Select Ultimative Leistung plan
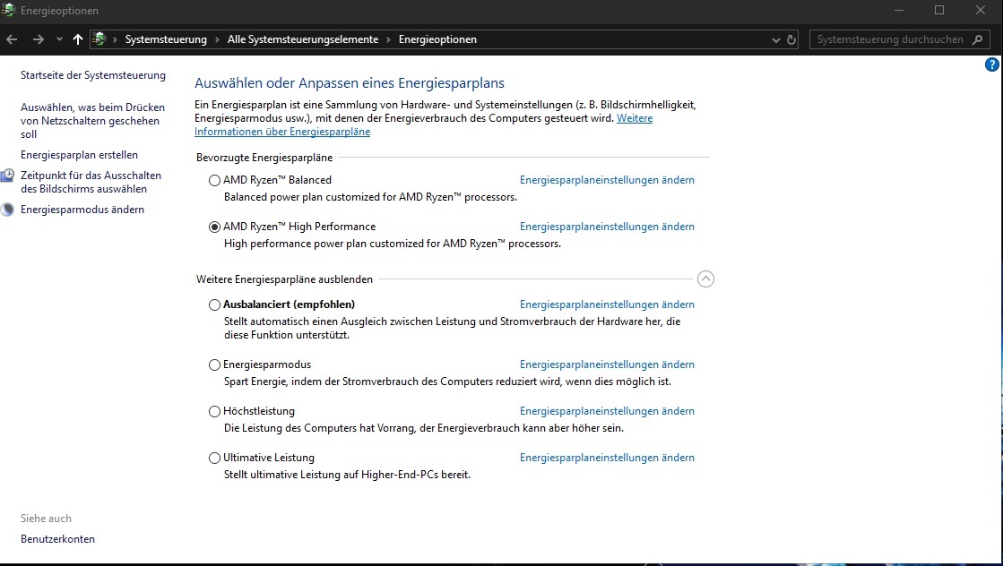Image resolution: width=1003 pixels, height=566 pixels. coord(214,458)
